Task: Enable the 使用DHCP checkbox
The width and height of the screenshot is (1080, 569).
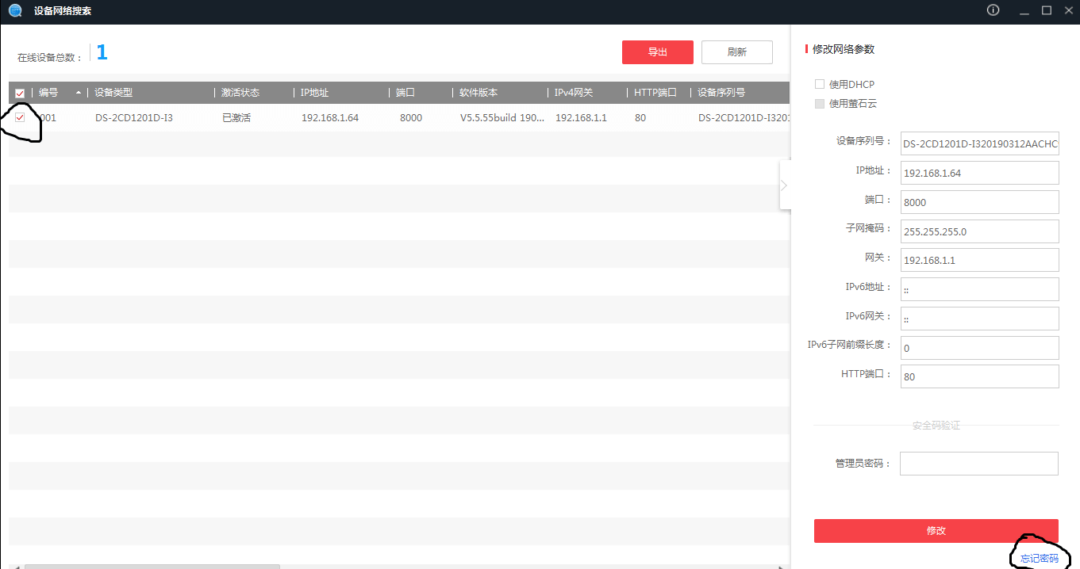Action: click(x=820, y=84)
